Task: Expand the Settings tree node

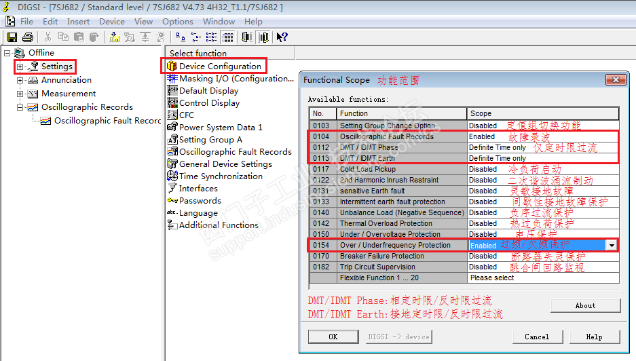Action: coord(20,66)
